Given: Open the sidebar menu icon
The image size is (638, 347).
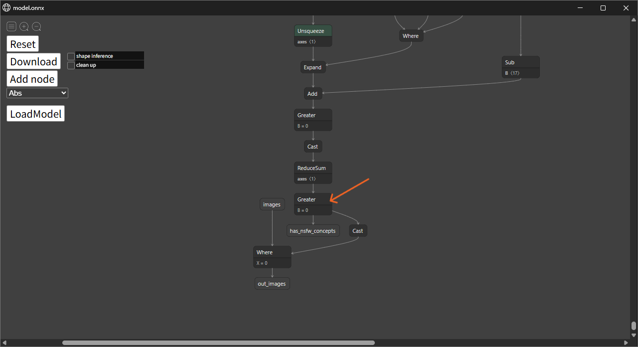Looking at the screenshot, I should pyautogui.click(x=11, y=26).
